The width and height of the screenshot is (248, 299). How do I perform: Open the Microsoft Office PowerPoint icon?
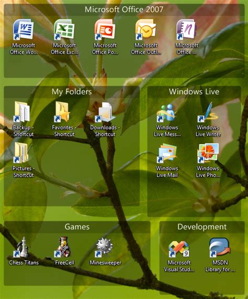[105, 29]
